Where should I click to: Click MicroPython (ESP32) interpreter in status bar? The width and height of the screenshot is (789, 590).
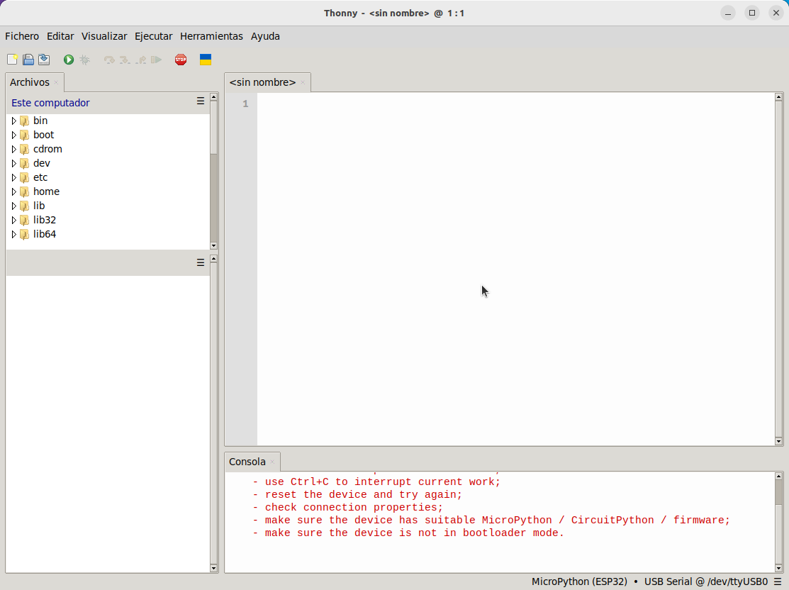pos(579,581)
